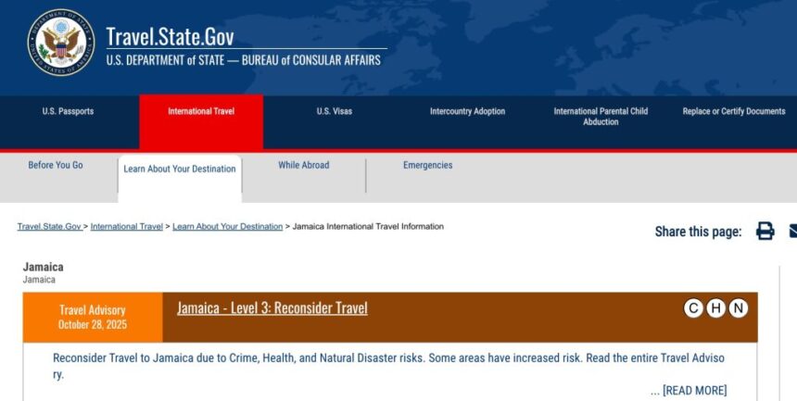
Task: Click Learn About Your Destination breadcrumb
Action: point(227,227)
